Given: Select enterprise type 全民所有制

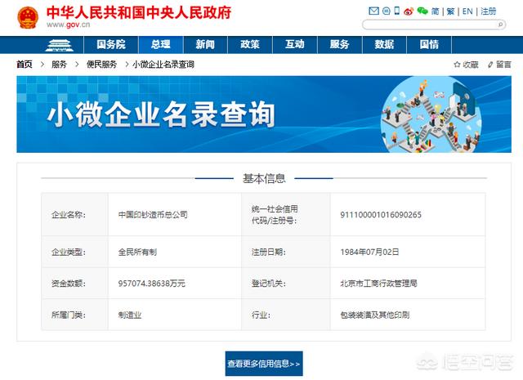Looking at the screenshot, I should [137, 252].
